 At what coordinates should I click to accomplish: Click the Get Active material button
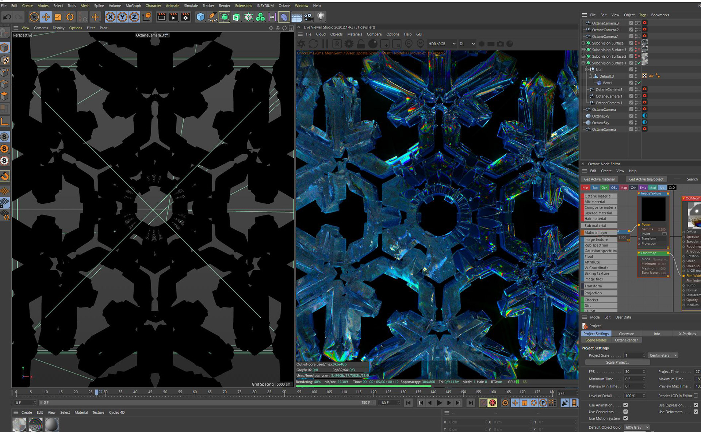coord(599,179)
